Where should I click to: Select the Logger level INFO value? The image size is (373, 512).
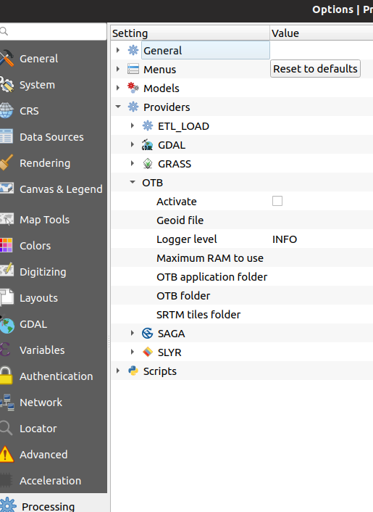click(x=285, y=239)
